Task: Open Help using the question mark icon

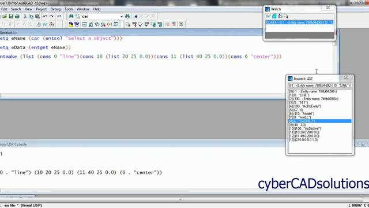Action: 181,24
